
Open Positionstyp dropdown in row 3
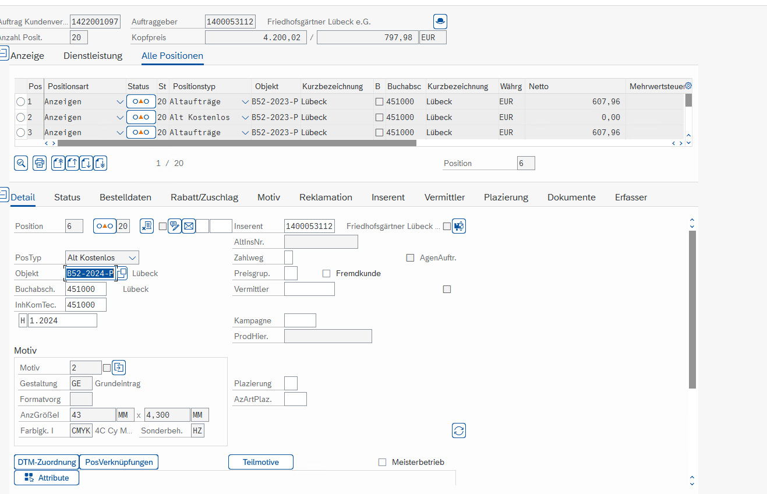pyautogui.click(x=245, y=132)
